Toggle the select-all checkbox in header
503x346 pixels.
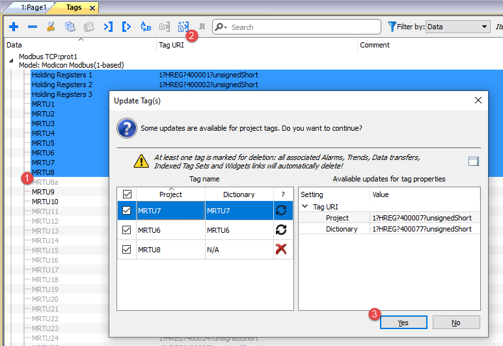click(x=126, y=194)
